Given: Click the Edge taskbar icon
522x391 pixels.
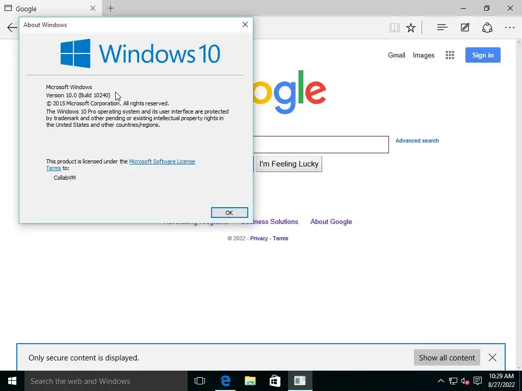Looking at the screenshot, I should 225,381.
